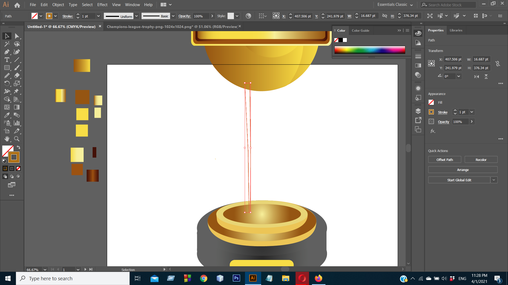This screenshot has height=285, width=508.
Task: Open the Layers panel icon
Action: coord(418,111)
